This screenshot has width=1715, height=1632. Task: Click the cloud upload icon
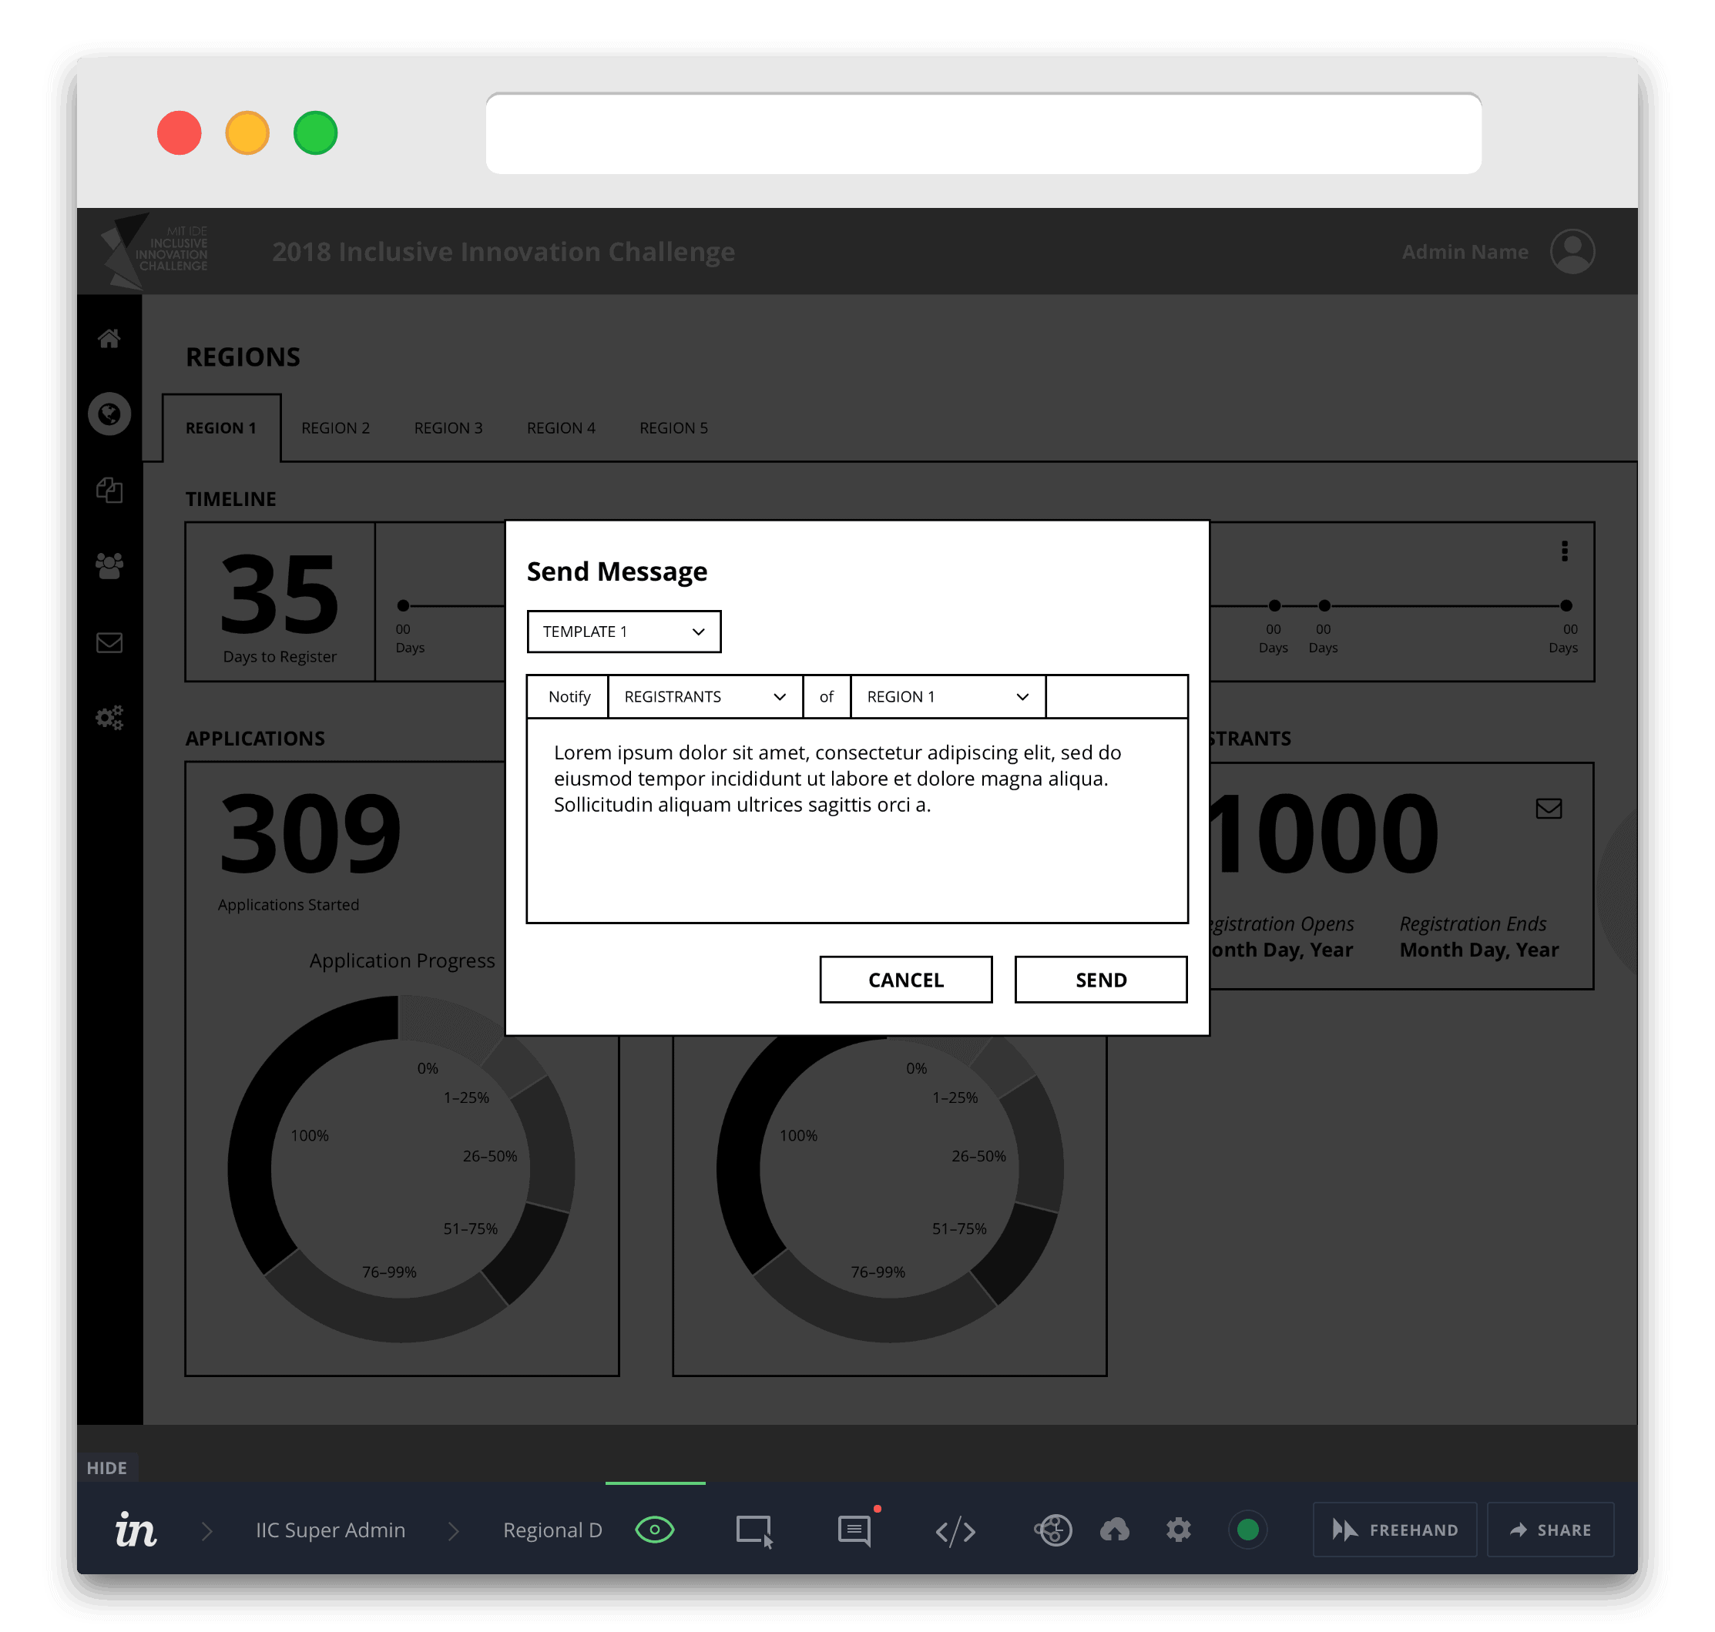click(x=1114, y=1530)
